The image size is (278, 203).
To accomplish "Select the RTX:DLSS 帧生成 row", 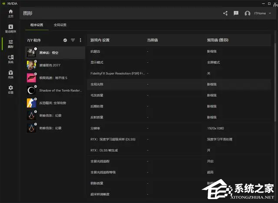I will 179,150.
